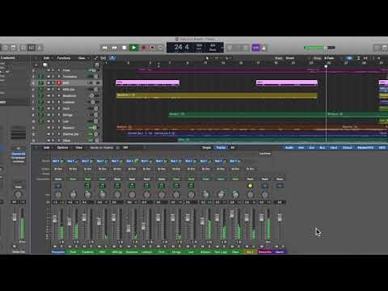This screenshot has height=291, width=388.
Task: Click the yellow icon on the Aux 1 channel strip
Action: click(x=250, y=186)
